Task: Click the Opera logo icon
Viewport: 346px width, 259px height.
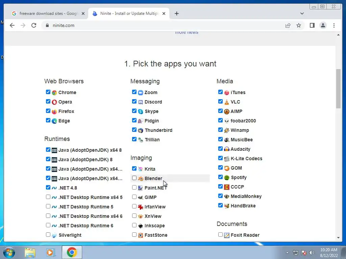Action: [x=54, y=102]
